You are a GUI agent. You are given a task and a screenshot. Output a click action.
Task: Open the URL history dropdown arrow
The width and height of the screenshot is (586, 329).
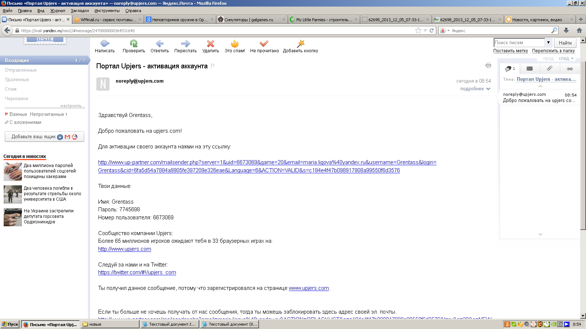click(x=425, y=31)
